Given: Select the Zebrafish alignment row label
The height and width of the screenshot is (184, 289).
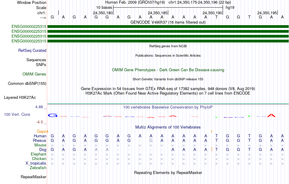Looking at the screenshot, I should [38, 168].
